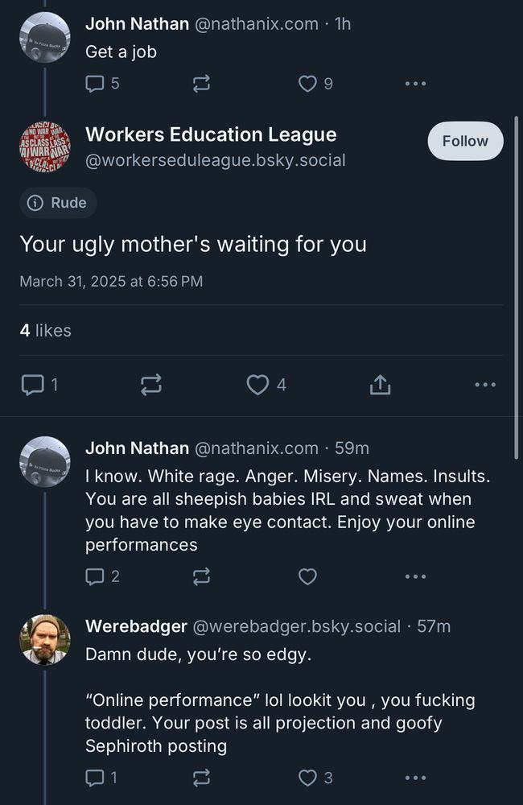Like John Nathan's 'White rage' post
The height and width of the screenshot is (805, 523).
(x=307, y=576)
